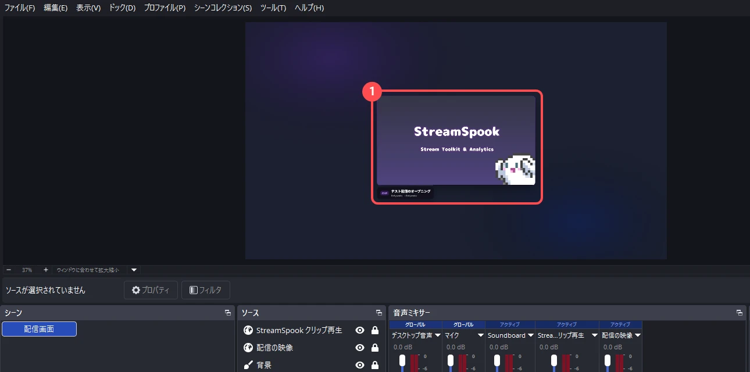Open マイク mixer channel dropdown

480,335
